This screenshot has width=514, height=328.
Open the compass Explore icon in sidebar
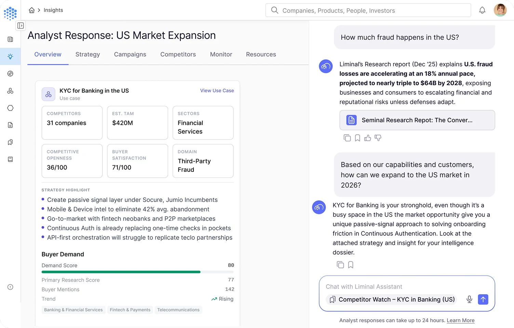click(x=10, y=73)
